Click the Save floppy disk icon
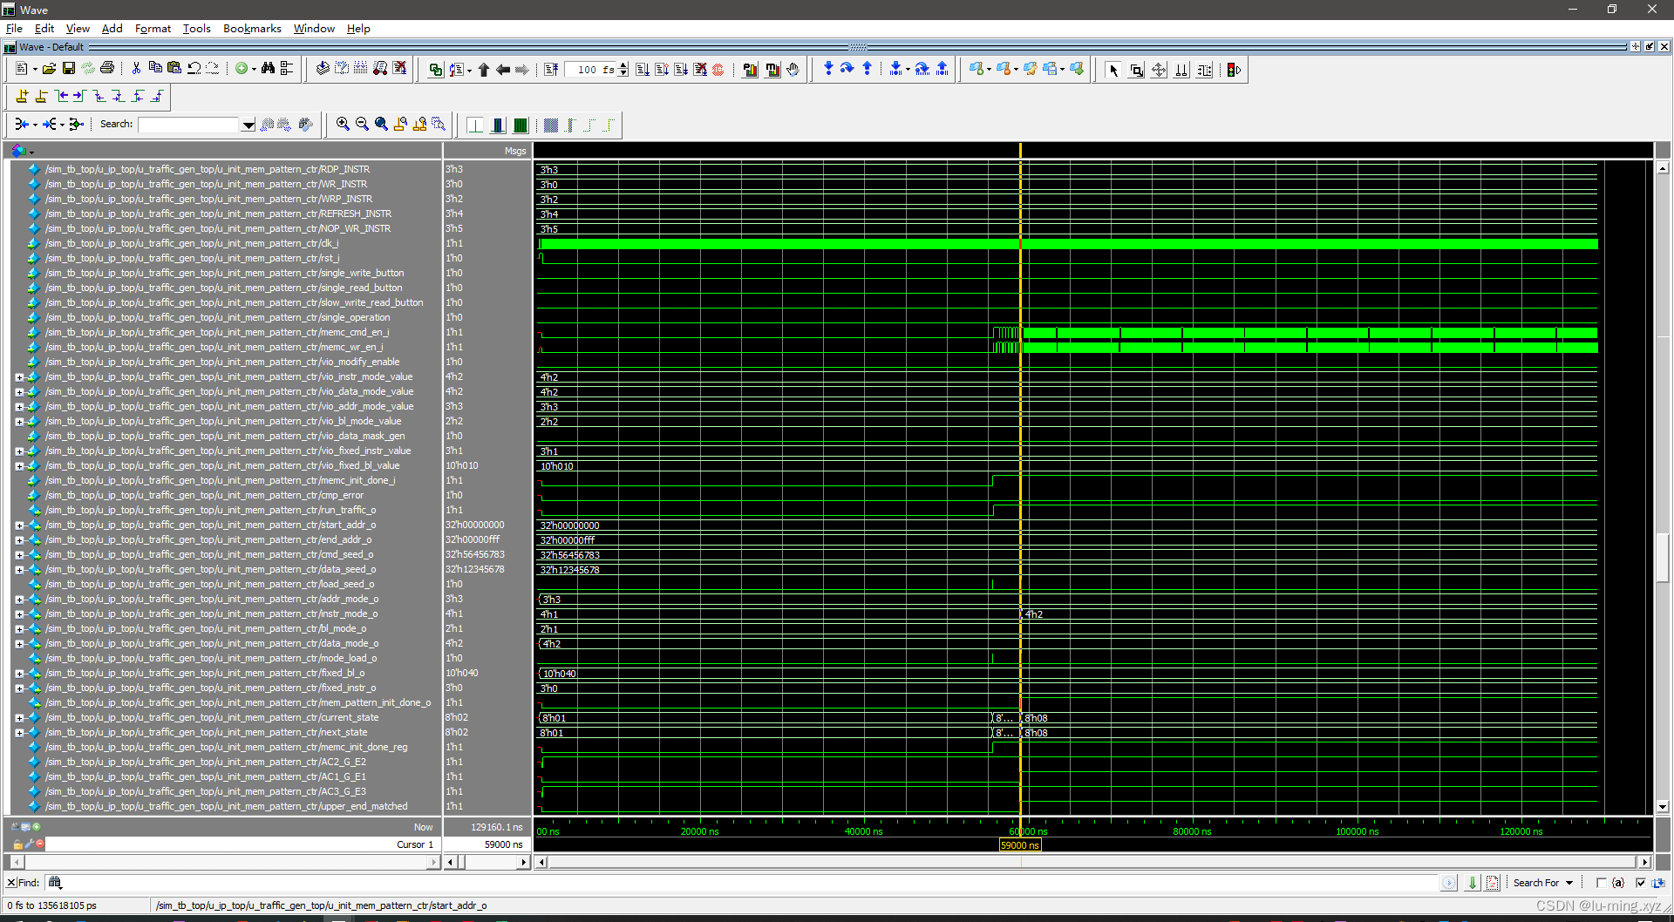The width and height of the screenshot is (1674, 922). [x=68, y=68]
